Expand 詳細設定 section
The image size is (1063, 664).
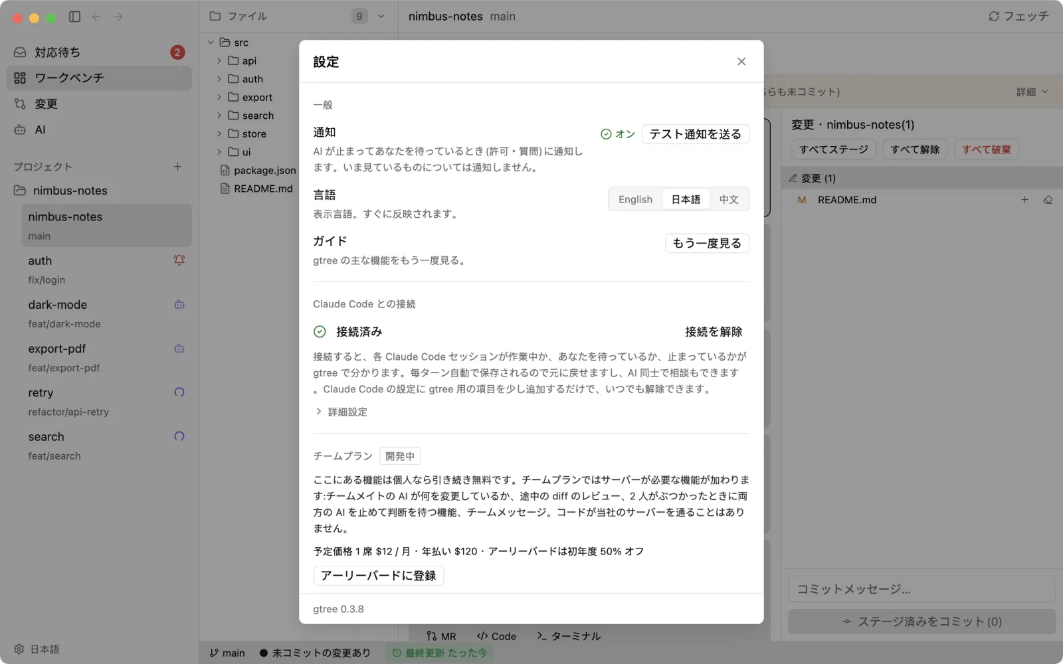341,412
